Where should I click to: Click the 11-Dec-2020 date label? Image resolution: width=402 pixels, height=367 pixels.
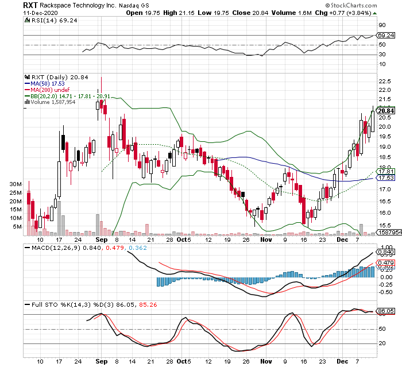[x=41, y=13]
